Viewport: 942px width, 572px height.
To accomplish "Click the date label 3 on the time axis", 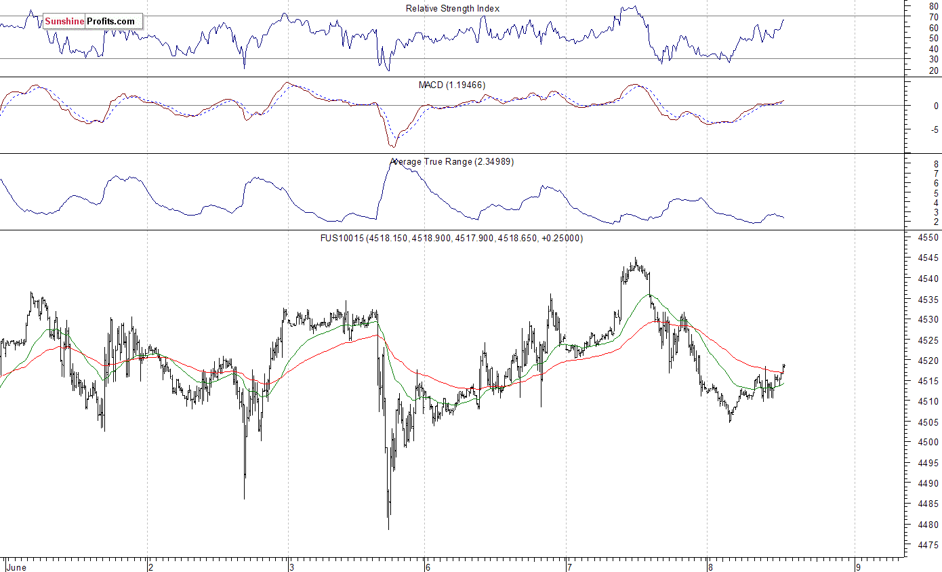I will tap(291, 567).
